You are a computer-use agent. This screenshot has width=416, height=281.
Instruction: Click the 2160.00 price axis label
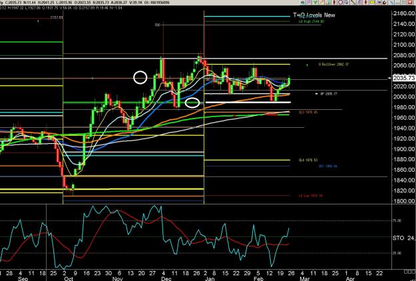[x=404, y=13]
